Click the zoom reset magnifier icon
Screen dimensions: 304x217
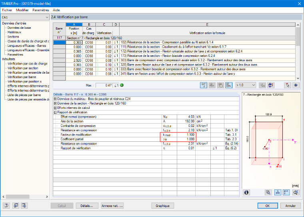pos(296,192)
